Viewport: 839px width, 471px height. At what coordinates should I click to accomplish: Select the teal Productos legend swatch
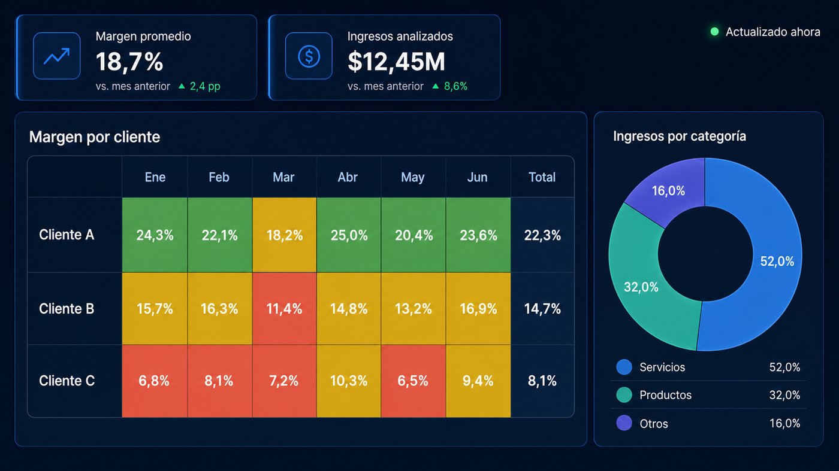click(x=624, y=395)
